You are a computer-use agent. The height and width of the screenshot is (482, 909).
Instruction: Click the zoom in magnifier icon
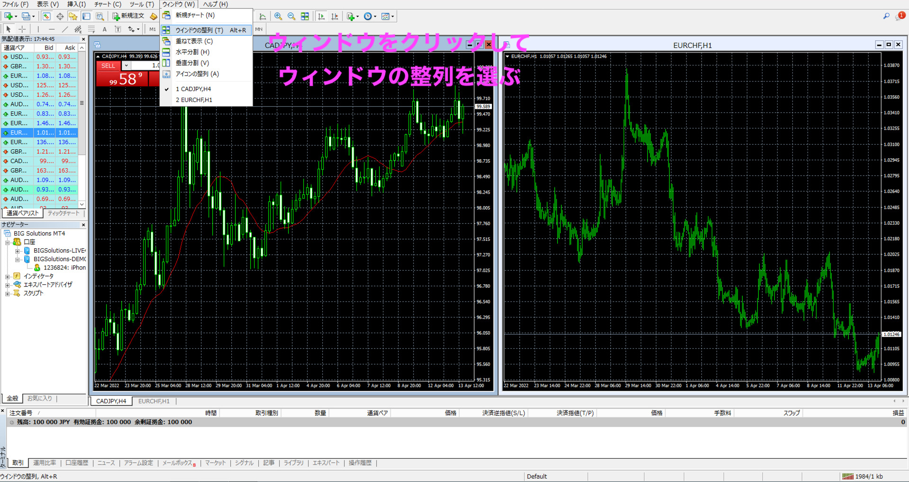278,17
